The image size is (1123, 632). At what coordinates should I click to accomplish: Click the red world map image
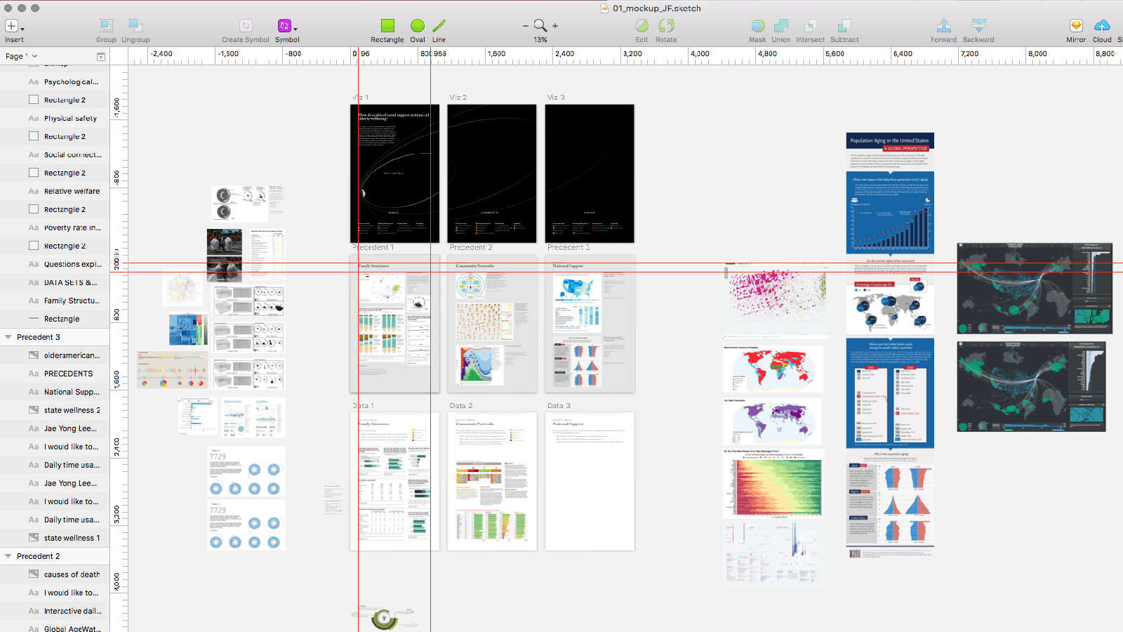[773, 369]
